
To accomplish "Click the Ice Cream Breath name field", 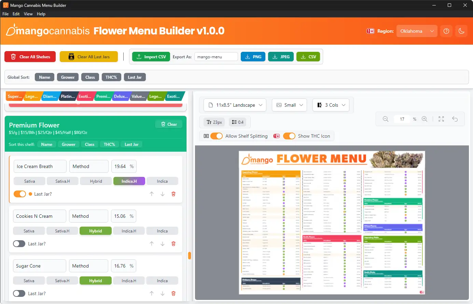I will [x=40, y=166].
